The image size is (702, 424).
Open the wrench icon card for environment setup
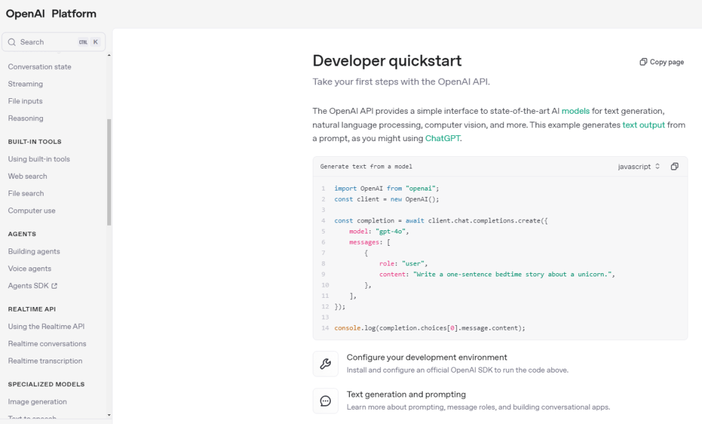coord(326,364)
